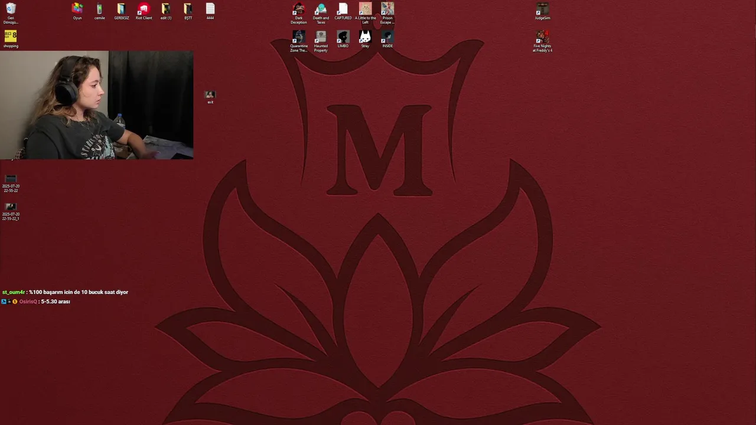Launch the INSIDE game shortcut
756x425 pixels.
point(387,39)
